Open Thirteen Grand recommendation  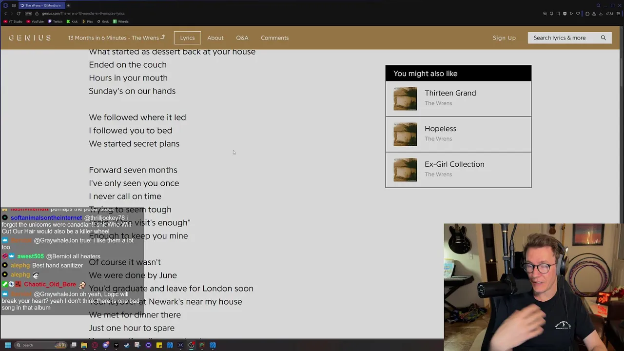(x=458, y=98)
